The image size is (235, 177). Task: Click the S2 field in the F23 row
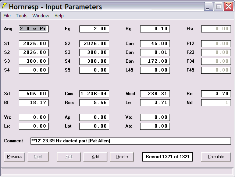(33, 52)
